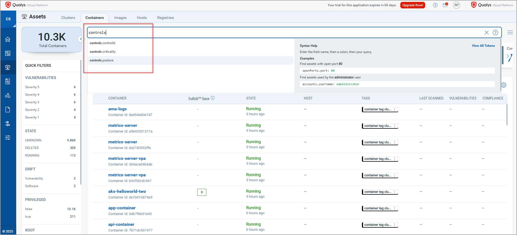Image resolution: width=517 pixels, height=235 pixels.
Task: Filter by Severity 5 vulnerabilities
Action: tap(32, 87)
